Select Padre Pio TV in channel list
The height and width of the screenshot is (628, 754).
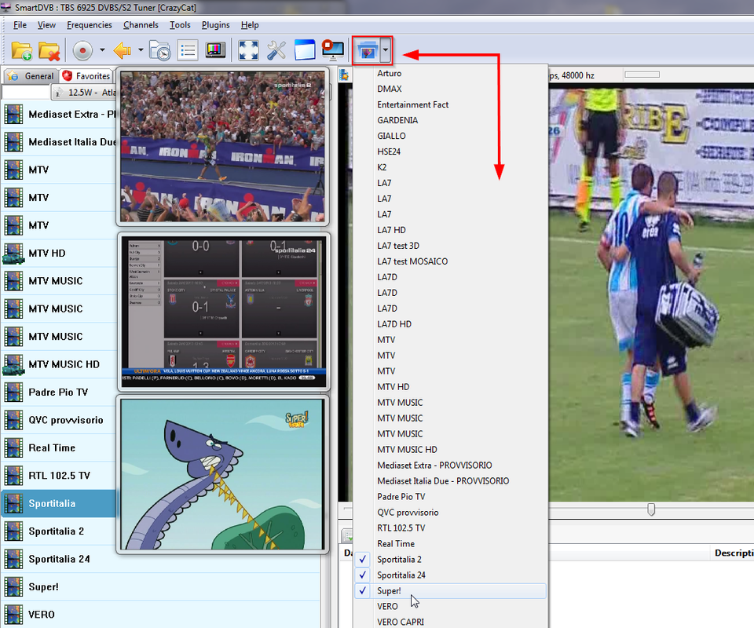(x=59, y=392)
